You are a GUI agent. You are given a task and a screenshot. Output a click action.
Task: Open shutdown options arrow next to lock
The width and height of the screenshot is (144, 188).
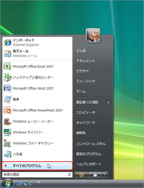tap(105, 175)
